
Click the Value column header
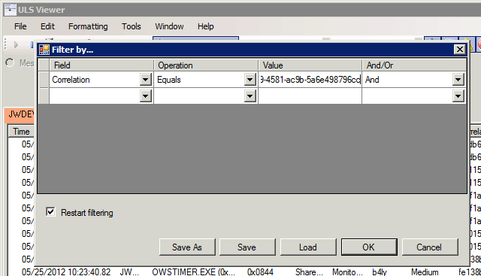(310, 65)
